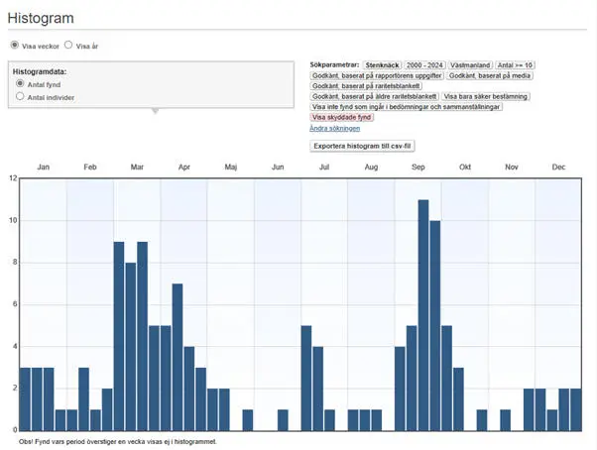Click the red Visa skyddade fynd tag

pos(342,117)
